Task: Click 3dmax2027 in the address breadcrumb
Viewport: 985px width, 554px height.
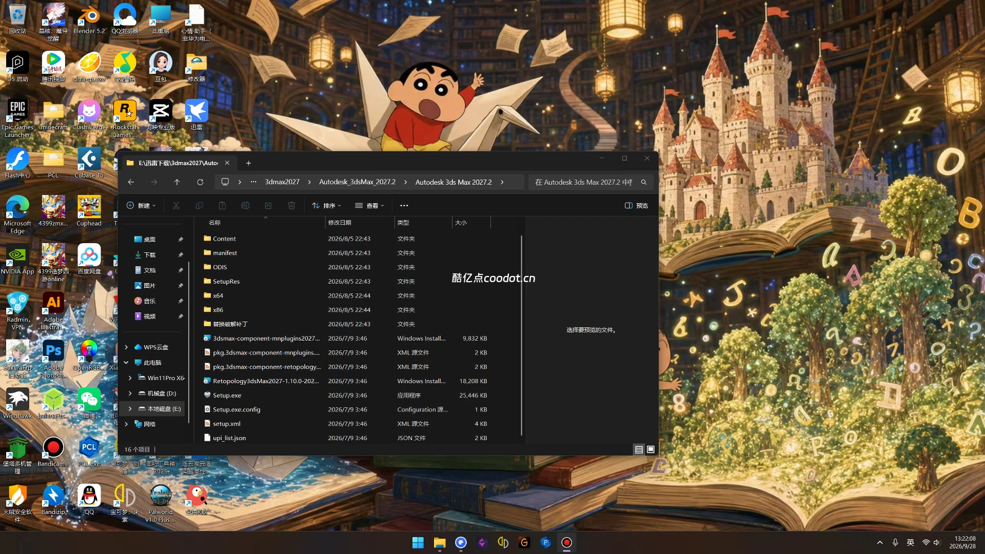Action: coord(282,182)
